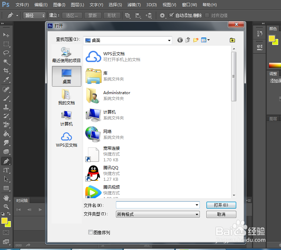Select the Eyedropper tool

6,79
